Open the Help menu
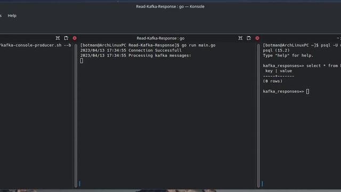The image size is (341, 192). 12,15
